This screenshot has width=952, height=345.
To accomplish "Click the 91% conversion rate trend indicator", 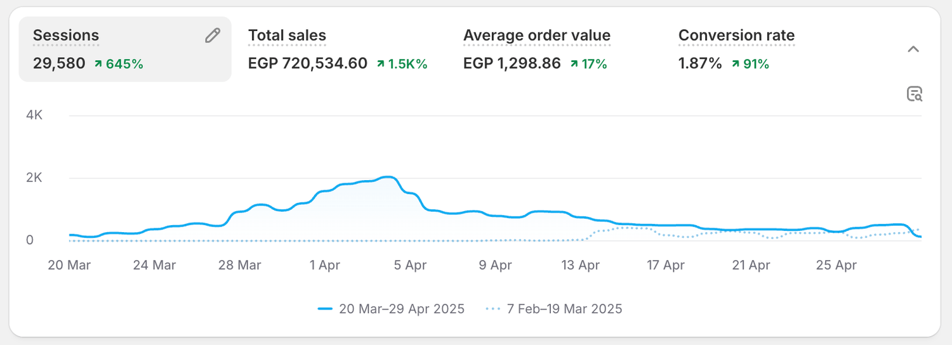I will pos(750,63).
